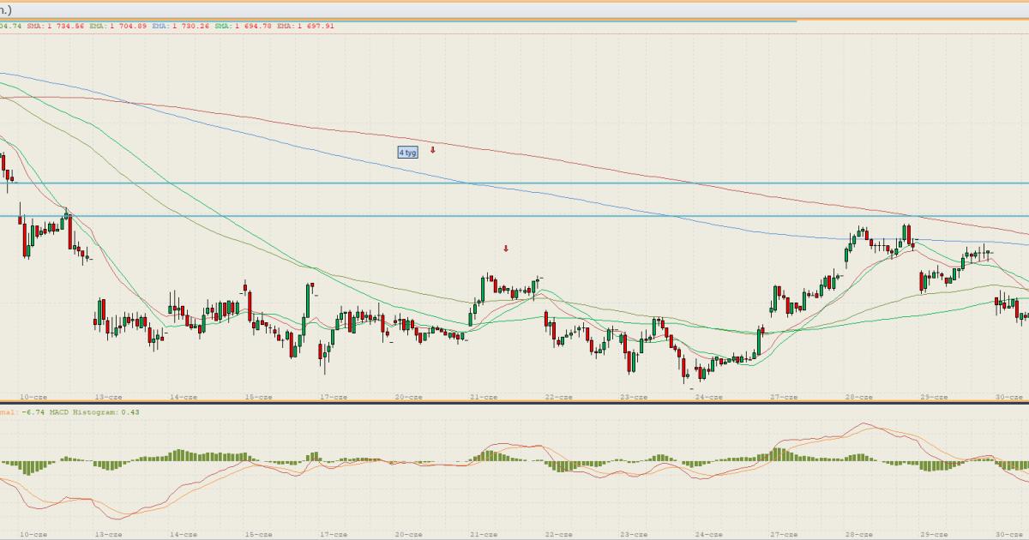Select the blue '4 tyg' annotation label
1029x540 pixels.
pos(407,152)
